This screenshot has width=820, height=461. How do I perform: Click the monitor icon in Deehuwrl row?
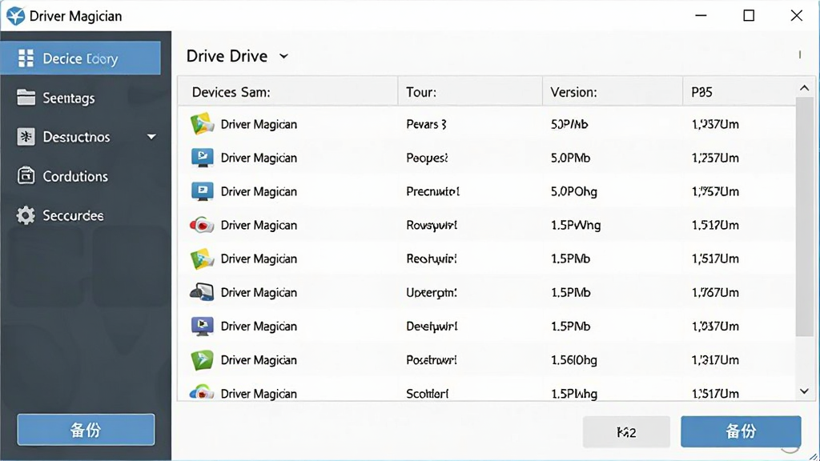click(x=202, y=327)
